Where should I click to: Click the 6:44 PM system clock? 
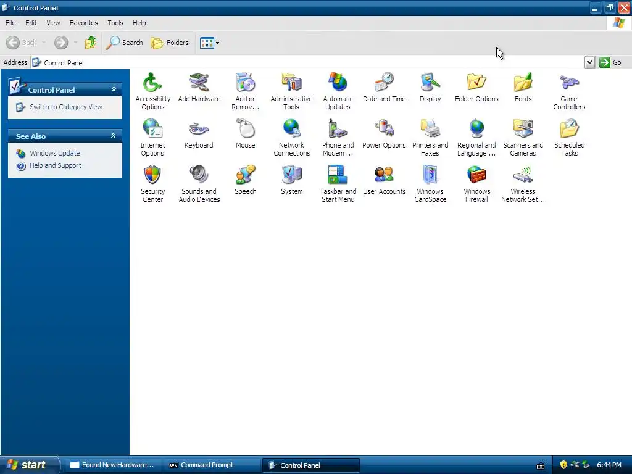click(x=609, y=465)
